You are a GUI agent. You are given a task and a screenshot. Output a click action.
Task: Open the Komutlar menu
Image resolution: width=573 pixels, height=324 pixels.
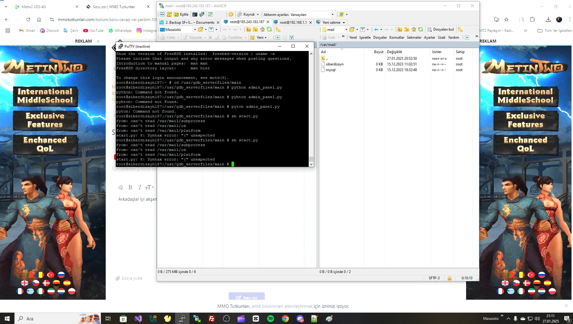coord(396,37)
